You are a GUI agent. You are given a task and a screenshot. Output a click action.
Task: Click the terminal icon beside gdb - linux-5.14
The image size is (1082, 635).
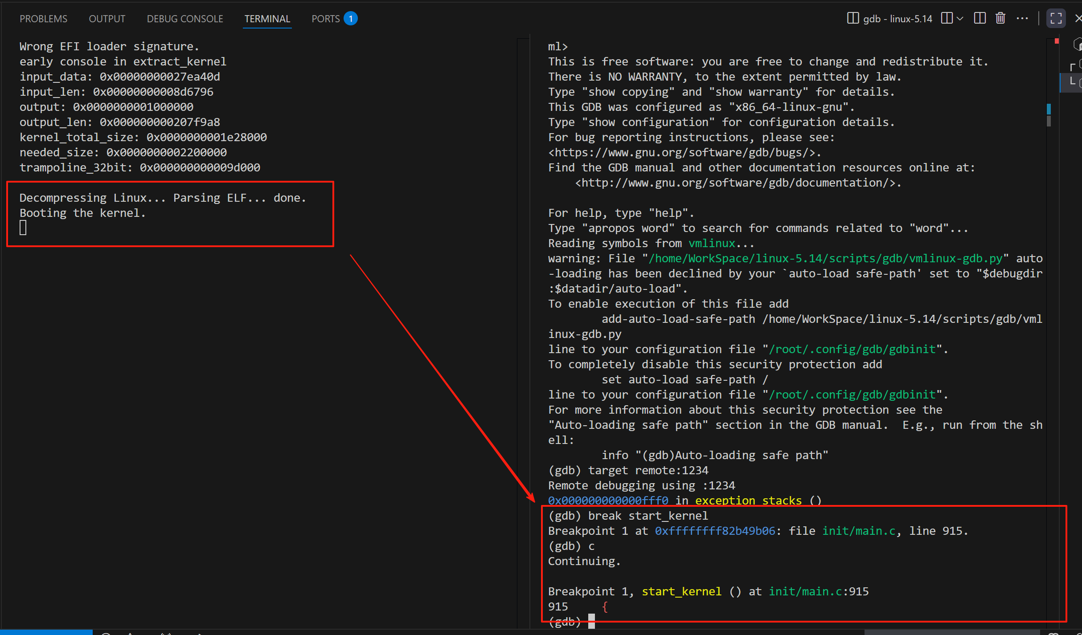(852, 18)
